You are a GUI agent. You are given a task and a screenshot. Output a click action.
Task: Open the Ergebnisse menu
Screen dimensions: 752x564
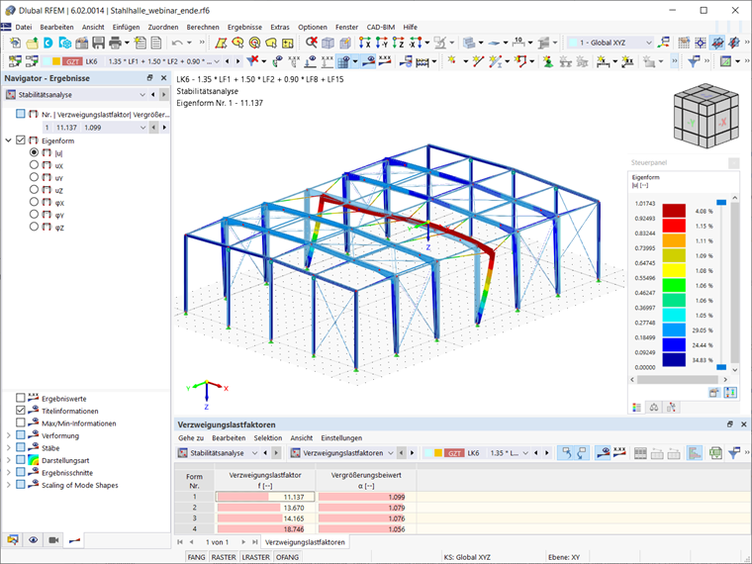(244, 27)
